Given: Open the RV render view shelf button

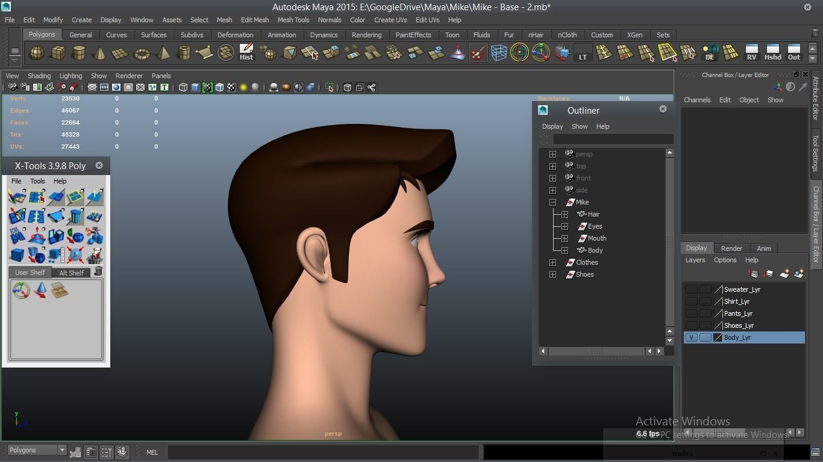Looking at the screenshot, I should point(751,53).
